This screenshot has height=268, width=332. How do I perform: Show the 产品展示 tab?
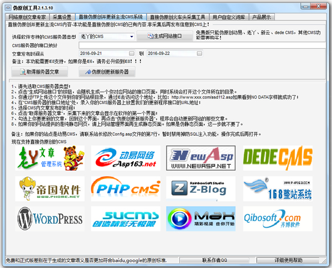[x=262, y=17]
